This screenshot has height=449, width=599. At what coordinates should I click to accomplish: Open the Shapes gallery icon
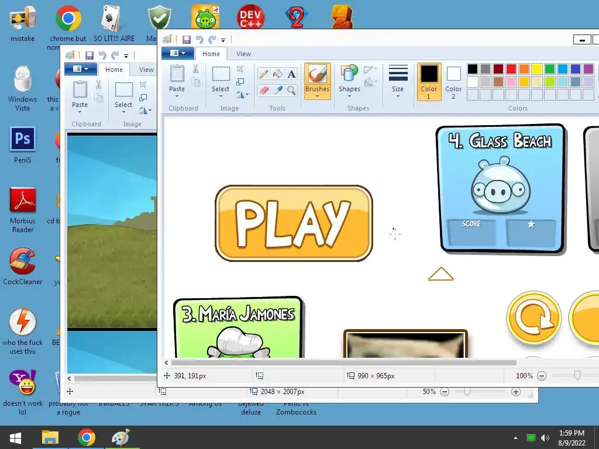pyautogui.click(x=349, y=74)
